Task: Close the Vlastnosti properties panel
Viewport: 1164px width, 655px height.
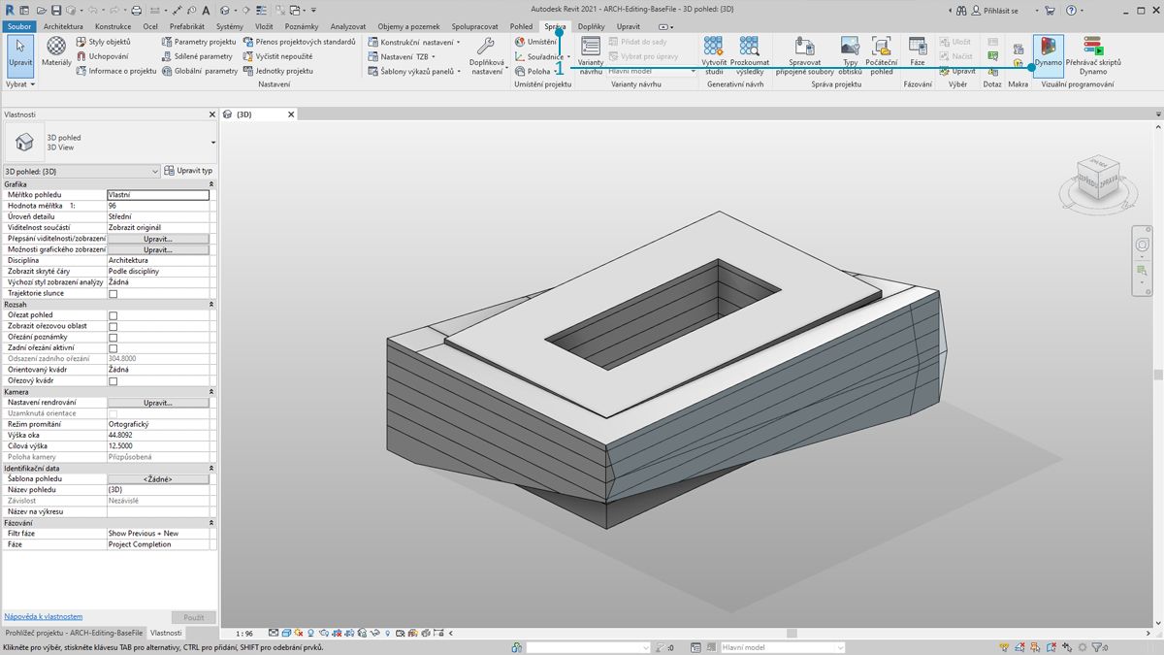Action: pos(212,115)
